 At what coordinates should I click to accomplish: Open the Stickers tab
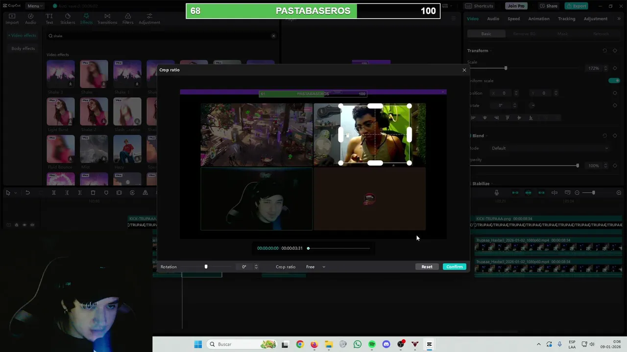click(68, 19)
